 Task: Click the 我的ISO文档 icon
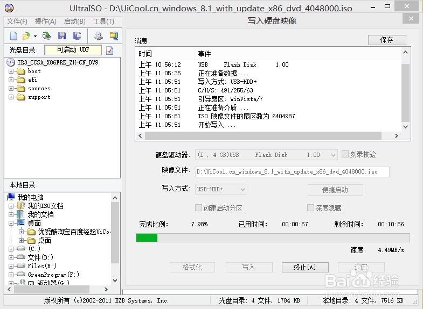(x=21, y=206)
